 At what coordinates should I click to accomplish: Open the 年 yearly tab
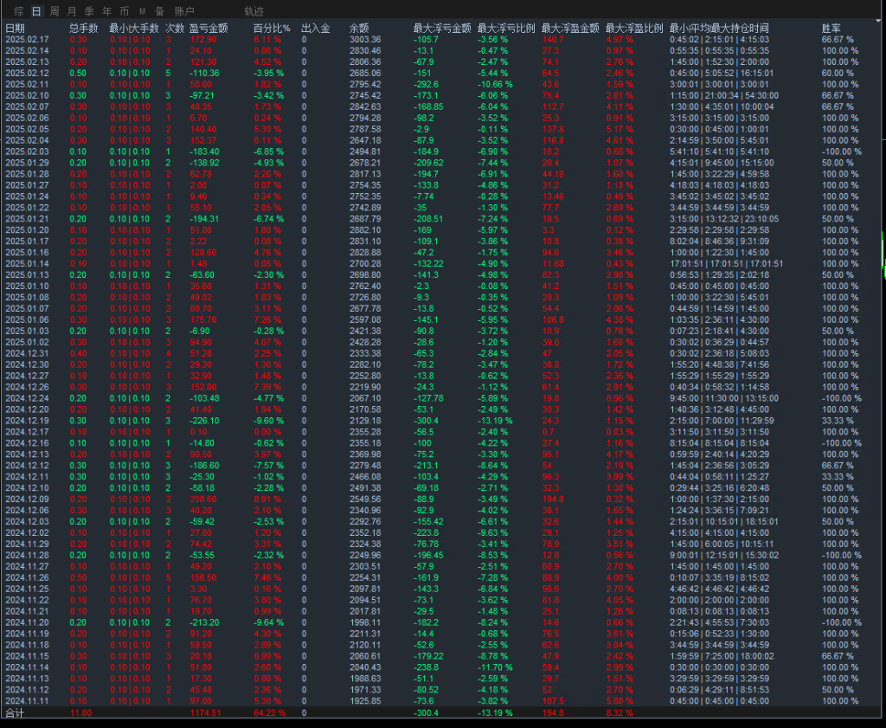tap(106, 11)
